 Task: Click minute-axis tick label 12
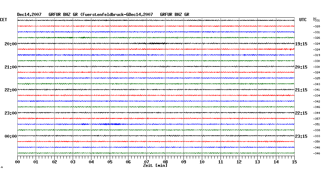coord(239,162)
